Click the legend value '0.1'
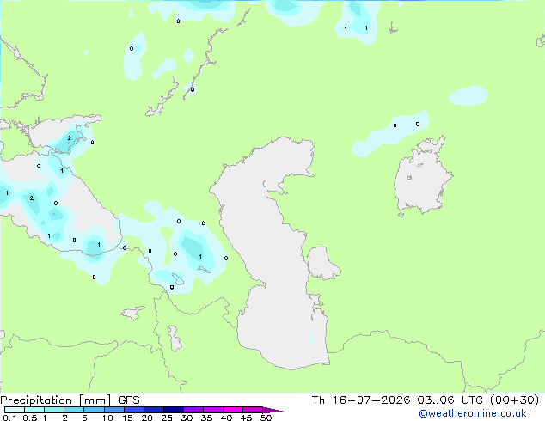 (x=9, y=418)
